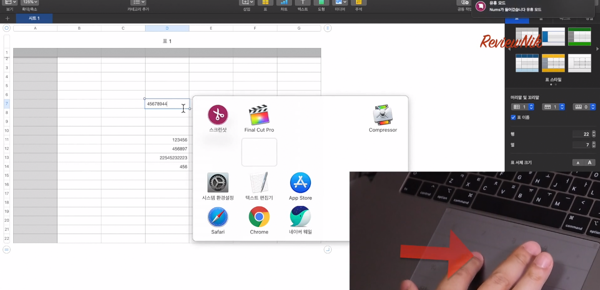Click the 행 row count stepper
The image size is (600, 290).
click(593, 134)
